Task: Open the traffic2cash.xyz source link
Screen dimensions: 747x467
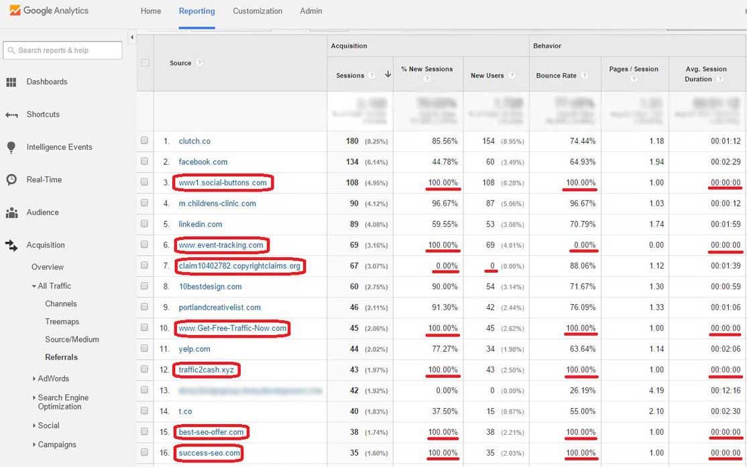Action: click(x=207, y=370)
